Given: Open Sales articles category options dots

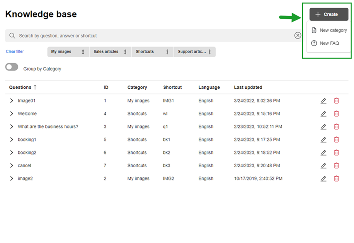Looking at the screenshot, I should [125, 52].
